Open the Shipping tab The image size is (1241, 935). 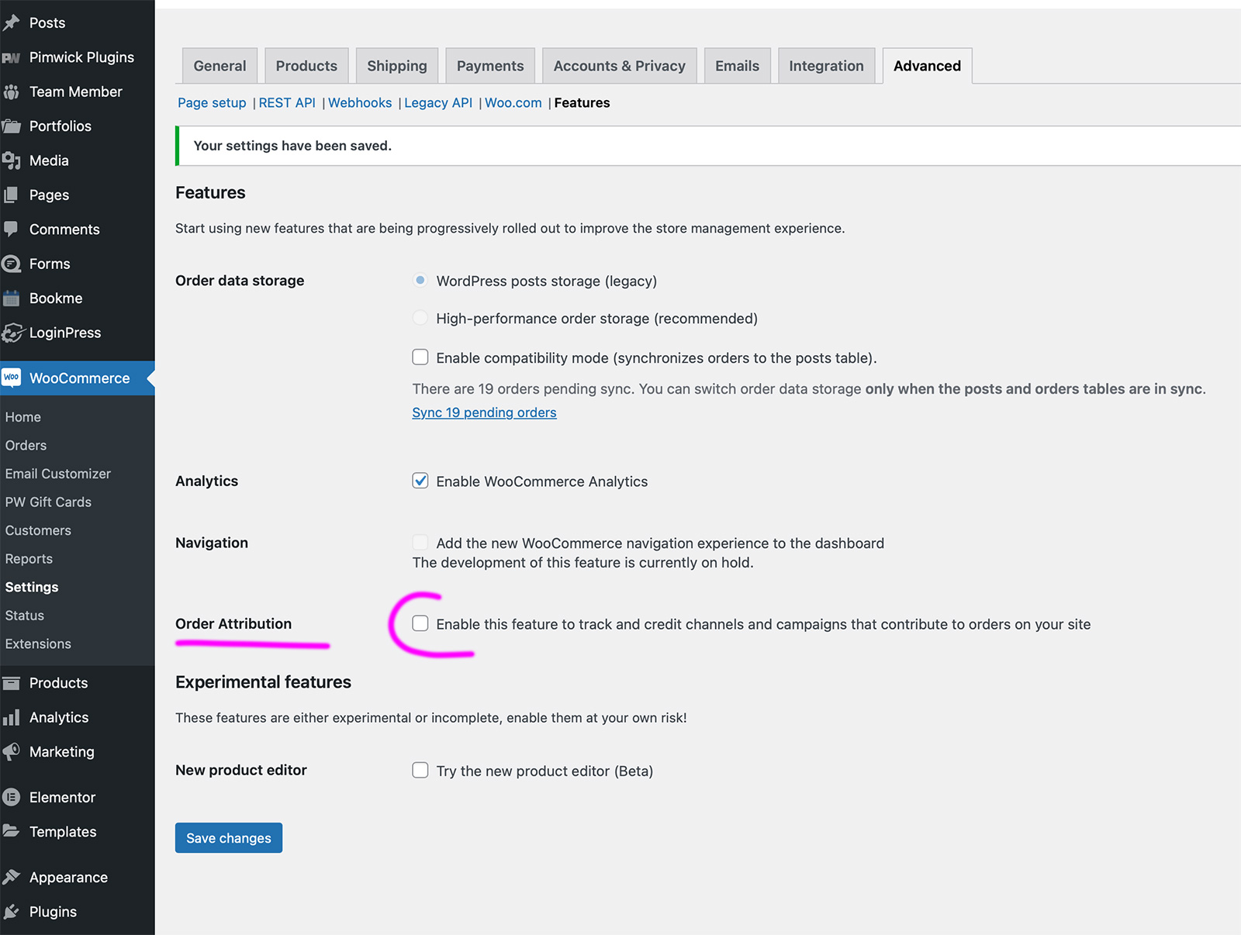click(397, 66)
